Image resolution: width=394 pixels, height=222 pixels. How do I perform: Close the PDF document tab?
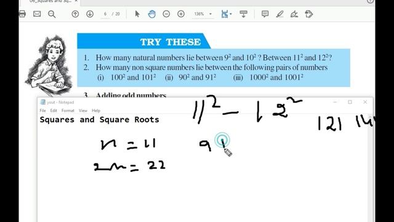(x=76, y=1)
